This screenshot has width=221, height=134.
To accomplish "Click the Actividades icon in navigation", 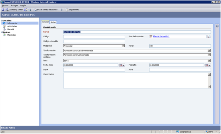I will 4,26.
